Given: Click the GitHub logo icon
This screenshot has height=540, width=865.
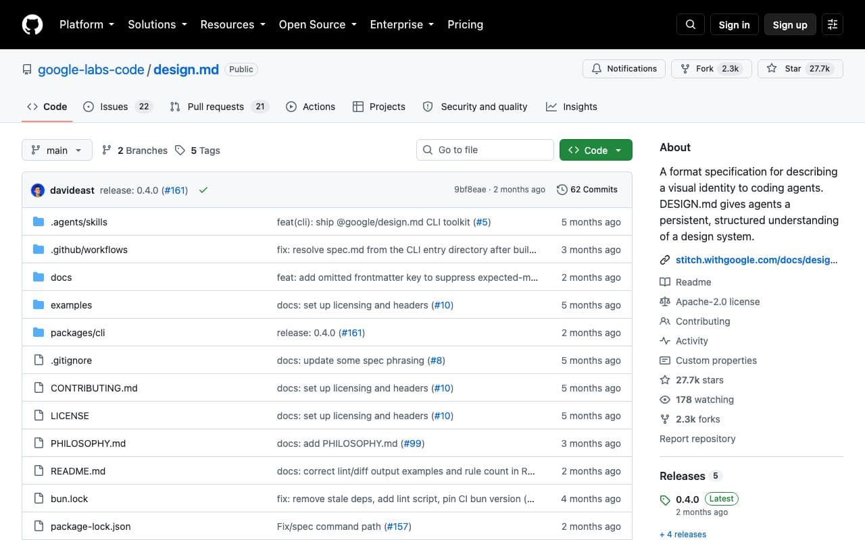Looking at the screenshot, I should pyautogui.click(x=32, y=24).
